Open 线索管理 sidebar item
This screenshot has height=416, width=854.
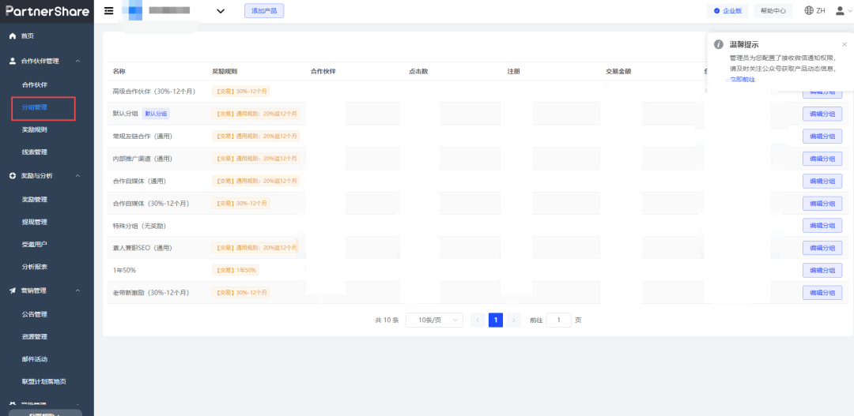coord(34,152)
